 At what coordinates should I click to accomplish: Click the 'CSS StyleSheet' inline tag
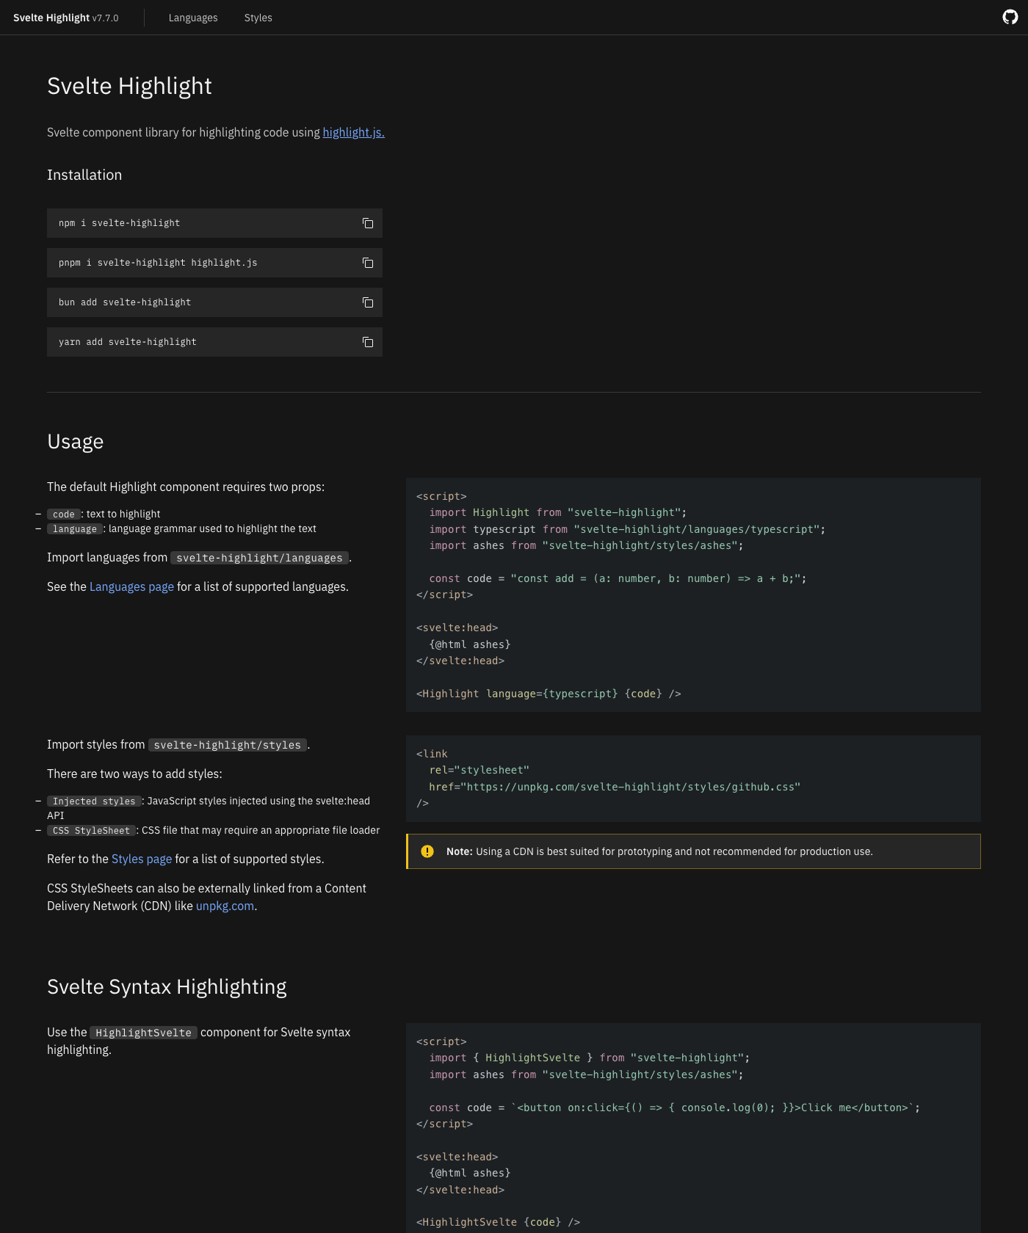(x=91, y=831)
